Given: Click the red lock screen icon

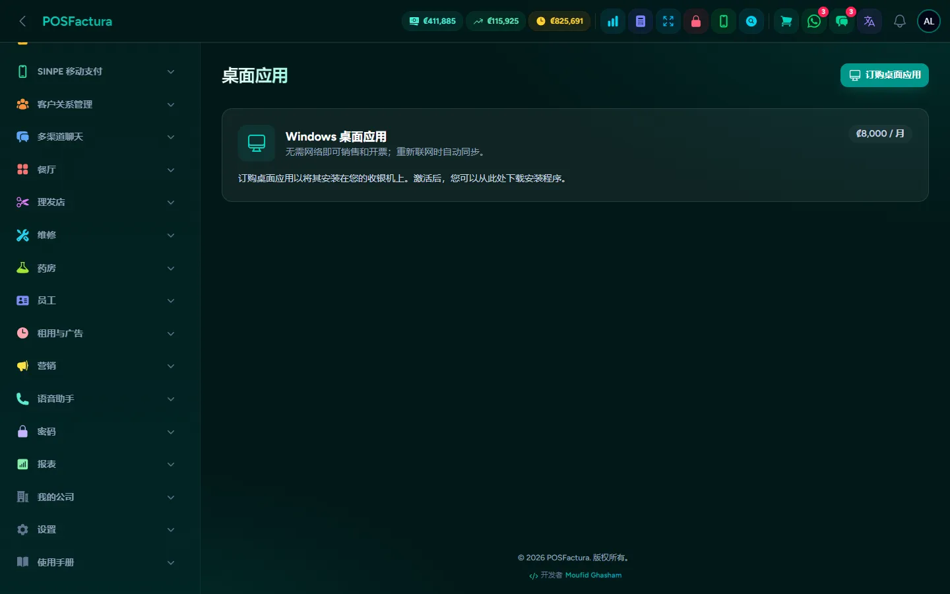Looking at the screenshot, I should click(696, 21).
